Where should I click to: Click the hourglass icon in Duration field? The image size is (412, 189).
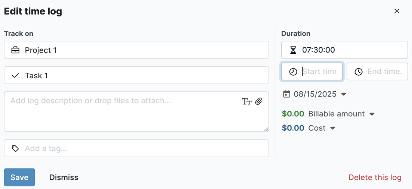coord(293,50)
